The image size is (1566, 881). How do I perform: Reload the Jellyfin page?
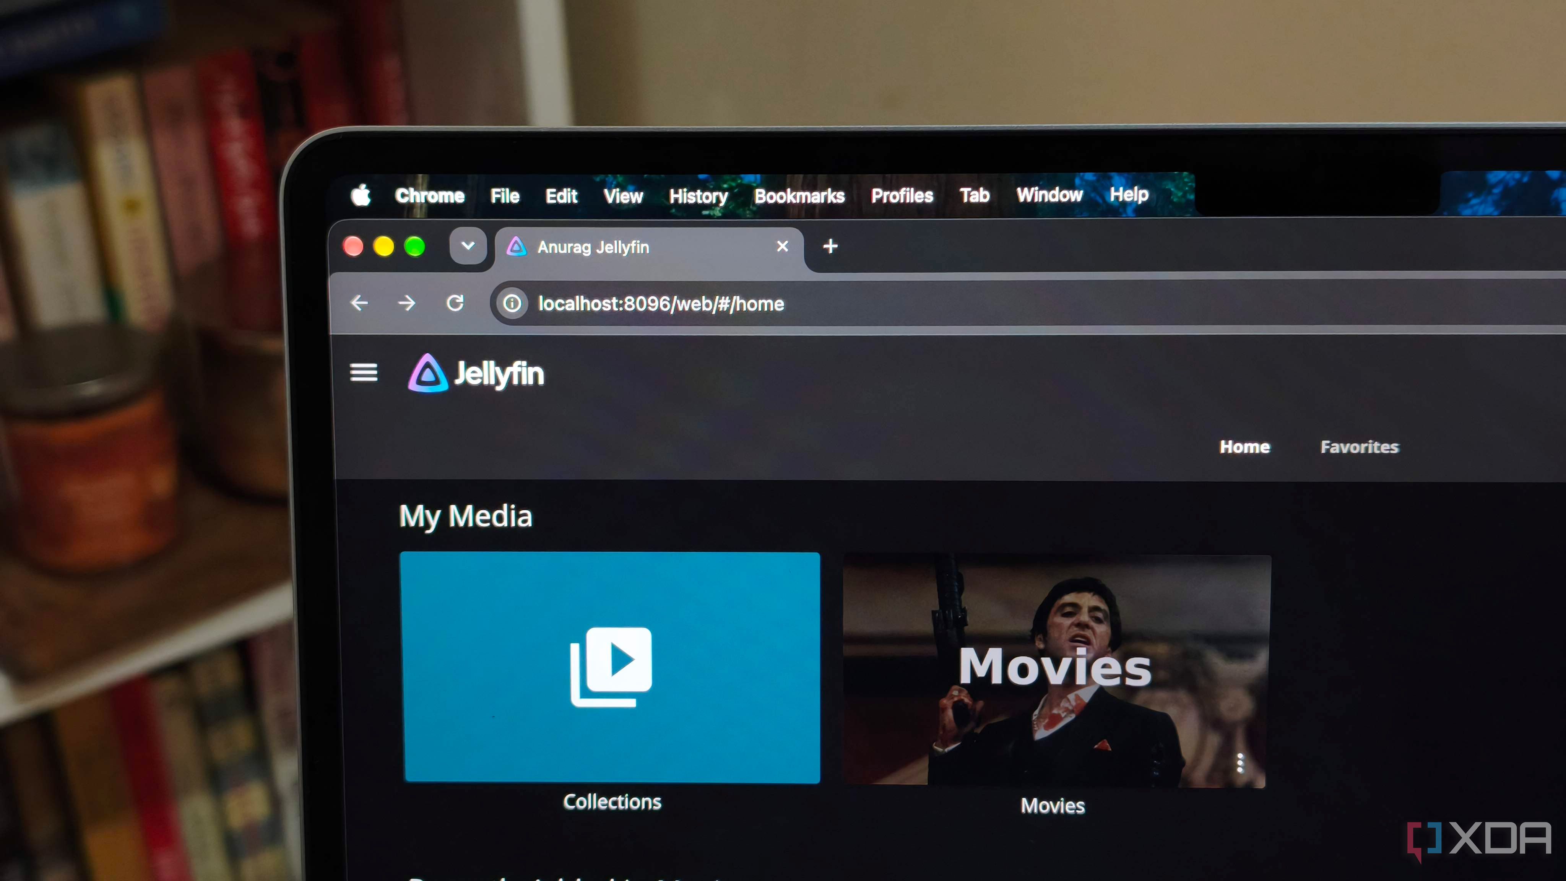pyautogui.click(x=455, y=302)
